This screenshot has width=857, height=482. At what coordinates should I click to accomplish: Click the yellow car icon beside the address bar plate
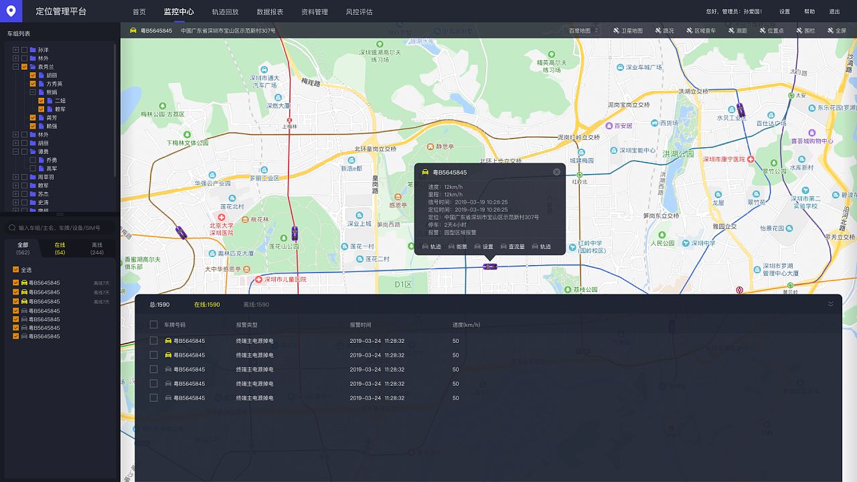tap(133, 31)
